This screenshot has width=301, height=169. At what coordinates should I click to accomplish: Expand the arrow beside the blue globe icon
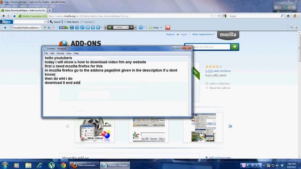pos(11,27)
